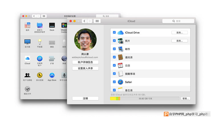Viewport: 212px width, 118px height.
Task: Open Extensions (扩展) puzzle icon
Action: click(52, 59)
